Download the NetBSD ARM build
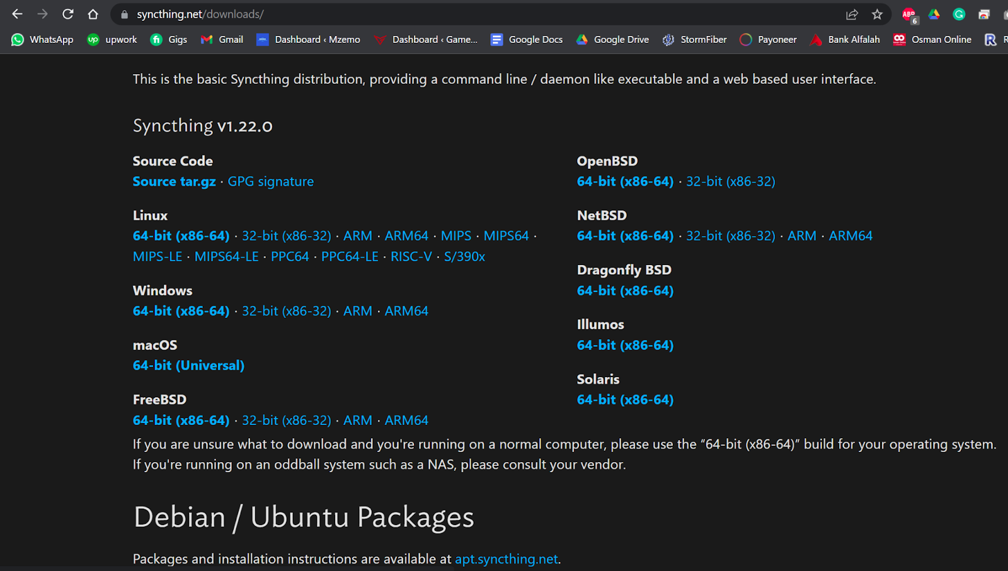Viewport: 1008px width, 571px height. click(x=802, y=236)
